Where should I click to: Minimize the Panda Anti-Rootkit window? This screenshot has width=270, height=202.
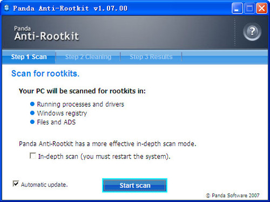click(x=237, y=8)
